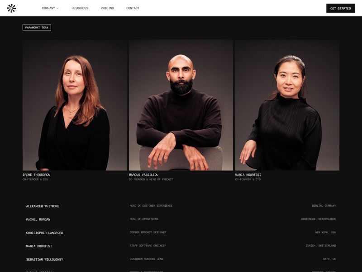Select Christopher Langford in the team list

point(44,233)
